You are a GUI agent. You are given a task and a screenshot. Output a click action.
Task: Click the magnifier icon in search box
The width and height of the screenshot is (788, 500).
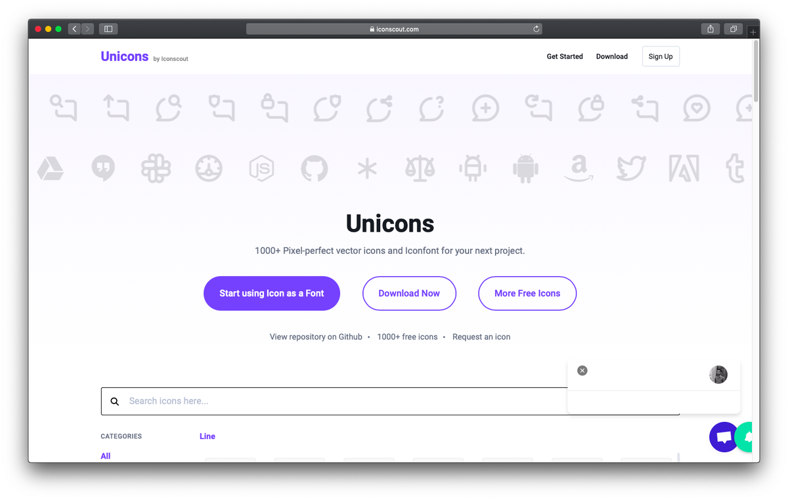[x=115, y=402]
